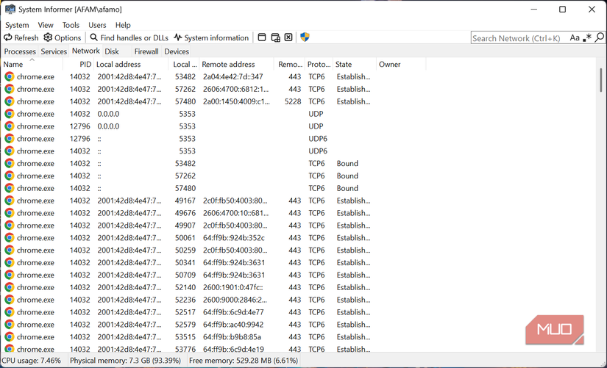Click Chrome icon of row with port 49167

coord(10,201)
